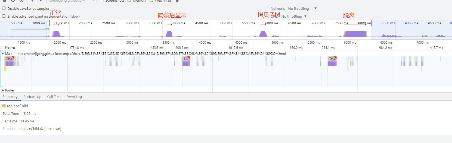The height and width of the screenshot is (143, 452).
Task: Click the right overview selection handle
Action: pyautogui.click(x=371, y=23)
